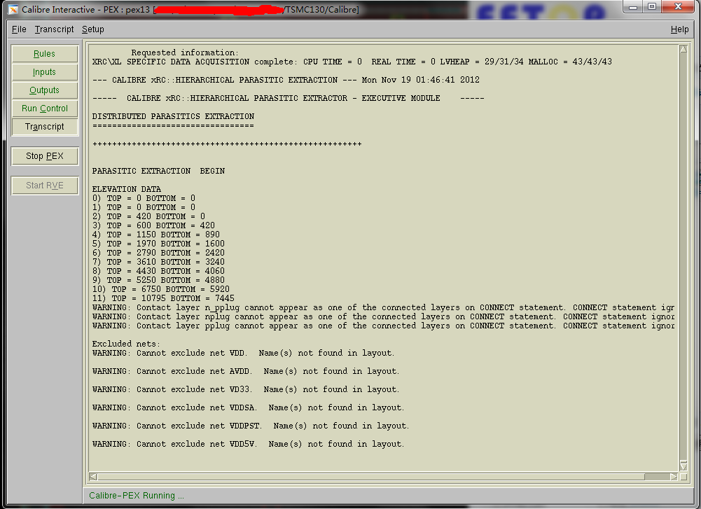Viewport: 701px width, 509px height.
Task: Click the vertical scrollbar up arrow
Action: (683, 49)
